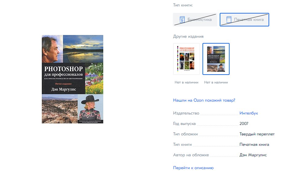Viewport: 299px width, 171px height.
Task: Open the Интелбук publisher link
Action: [x=249, y=113]
